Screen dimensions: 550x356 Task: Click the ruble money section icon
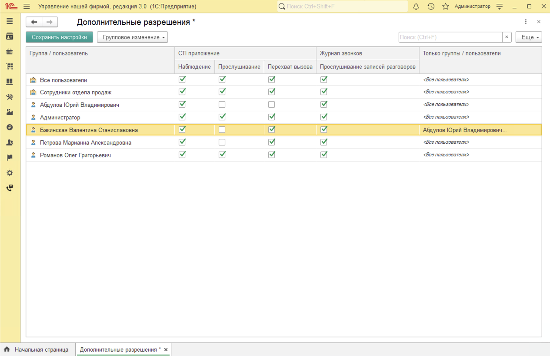[x=10, y=127]
